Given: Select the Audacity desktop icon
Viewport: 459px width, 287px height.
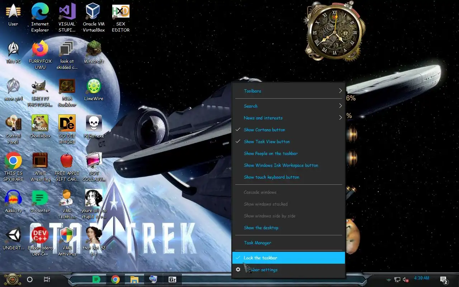Looking at the screenshot, I should click(13, 202).
